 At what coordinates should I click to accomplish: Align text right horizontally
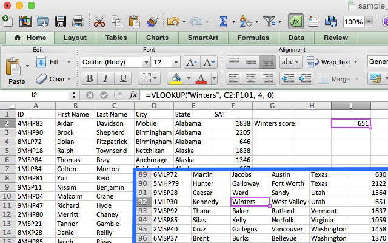268,79
